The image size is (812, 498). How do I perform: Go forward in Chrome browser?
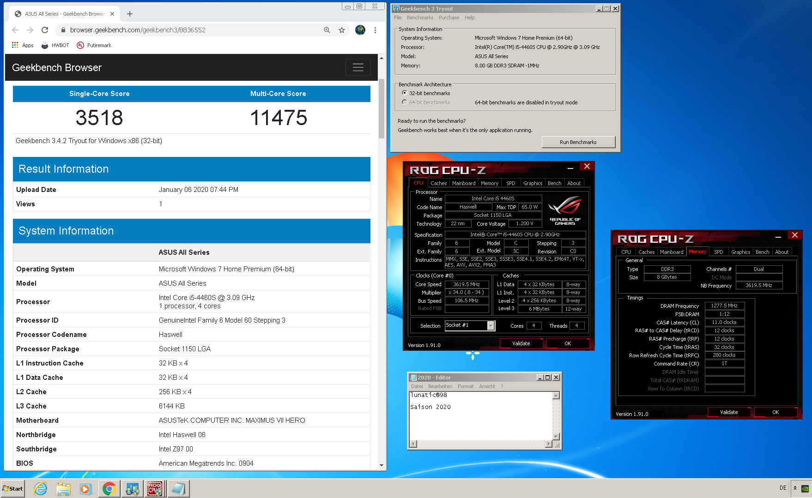pyautogui.click(x=30, y=30)
